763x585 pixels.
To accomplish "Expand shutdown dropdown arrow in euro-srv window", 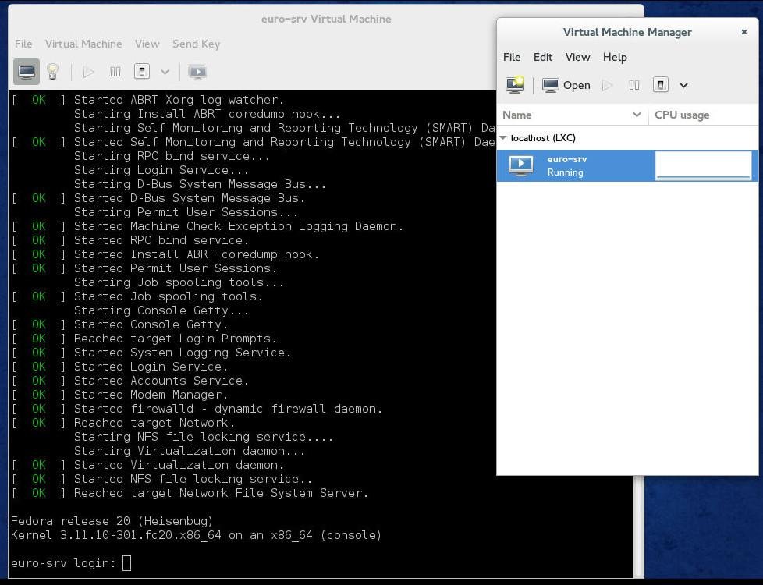I will 165,72.
